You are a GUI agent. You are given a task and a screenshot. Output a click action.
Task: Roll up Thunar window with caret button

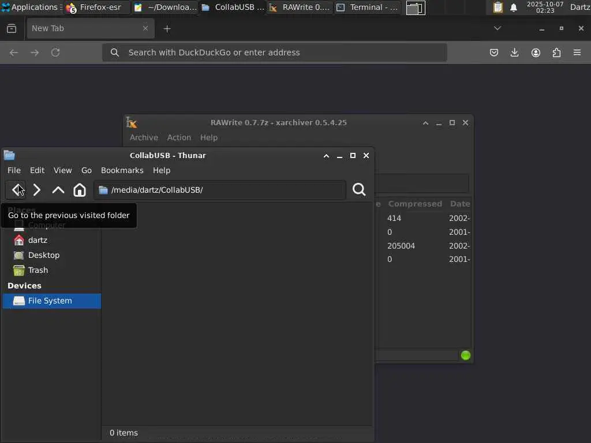[327, 156]
